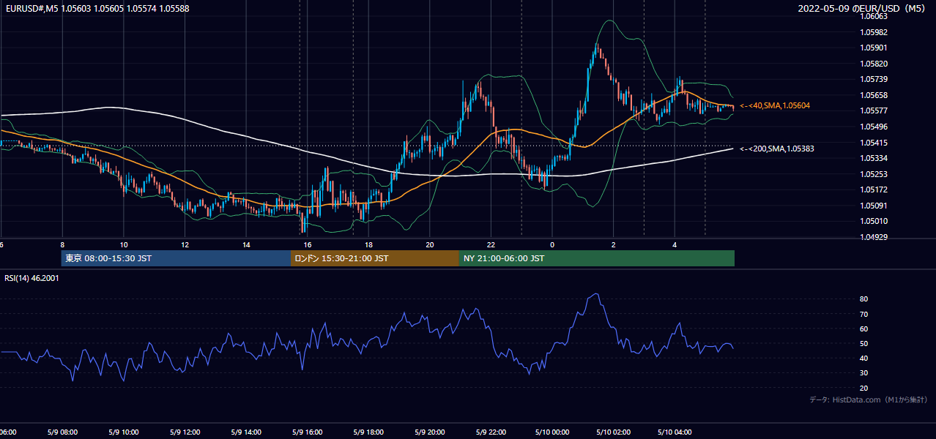Click price axis value 1.05091

[874, 206]
